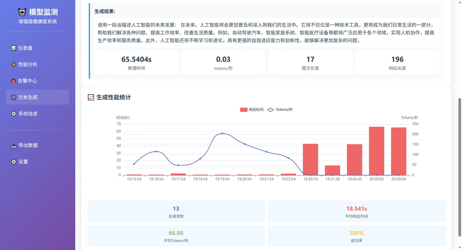The width and height of the screenshot is (462, 250).
Task: Click the 65.5404s 推理时间 stat card
Action: [136, 62]
